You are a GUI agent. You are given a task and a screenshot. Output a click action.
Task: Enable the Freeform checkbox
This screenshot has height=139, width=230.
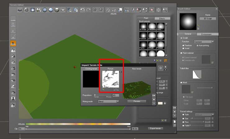(x=183, y=46)
